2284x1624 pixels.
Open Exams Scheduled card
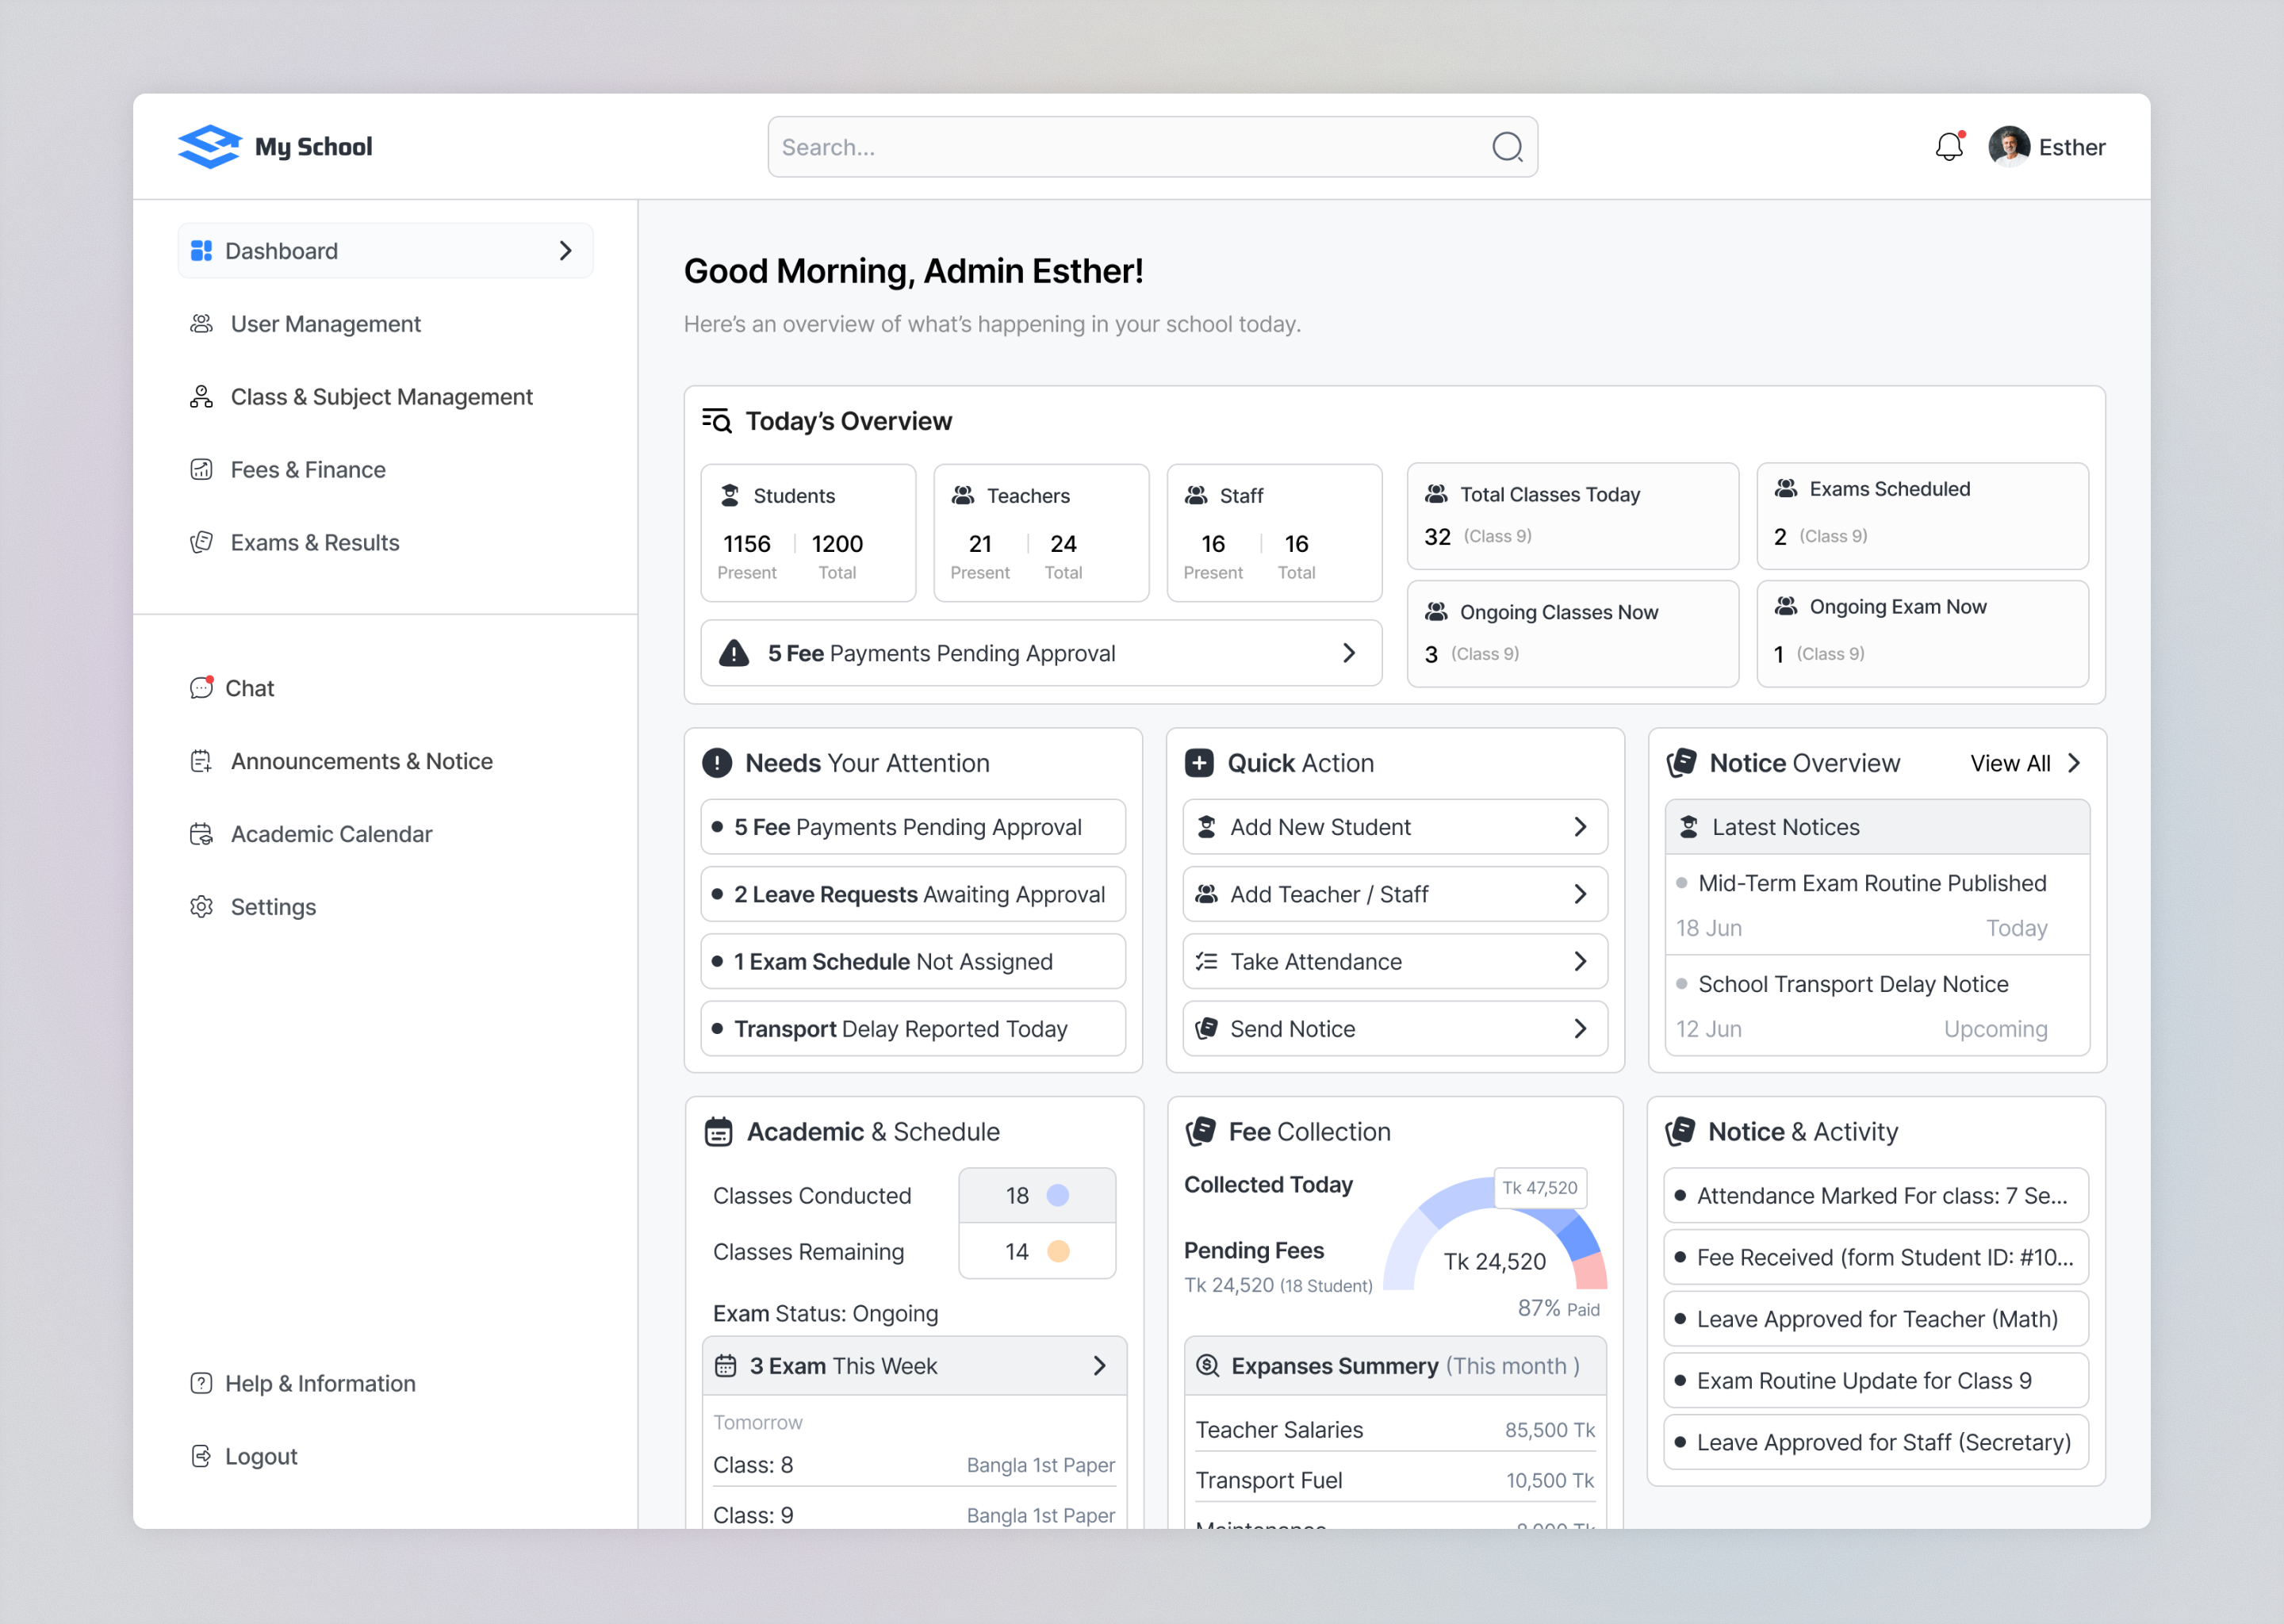(x=1922, y=516)
